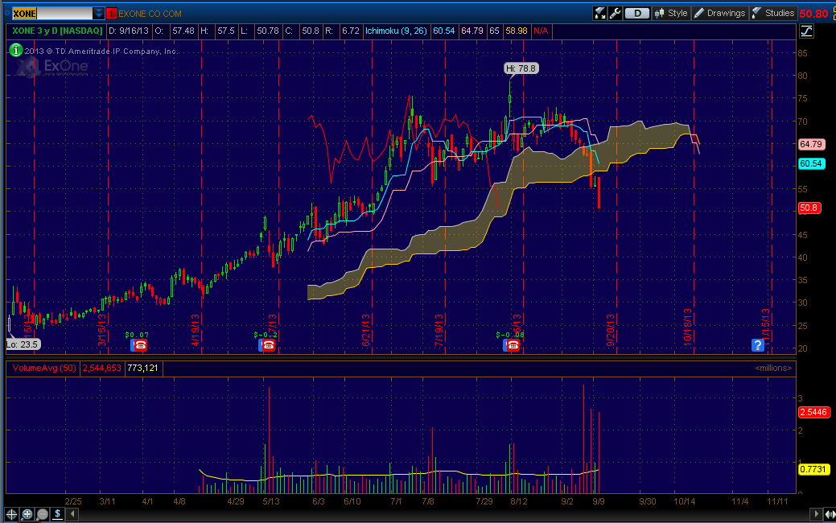
Task: Click the zoom out magnifier icon
Action: (x=42, y=514)
